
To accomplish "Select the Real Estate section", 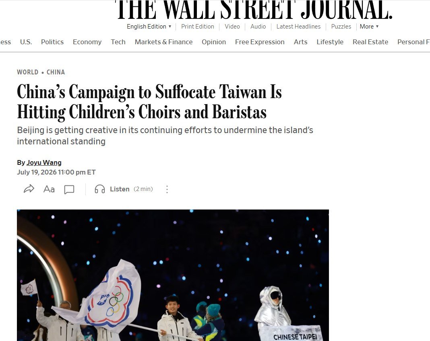I will point(370,42).
